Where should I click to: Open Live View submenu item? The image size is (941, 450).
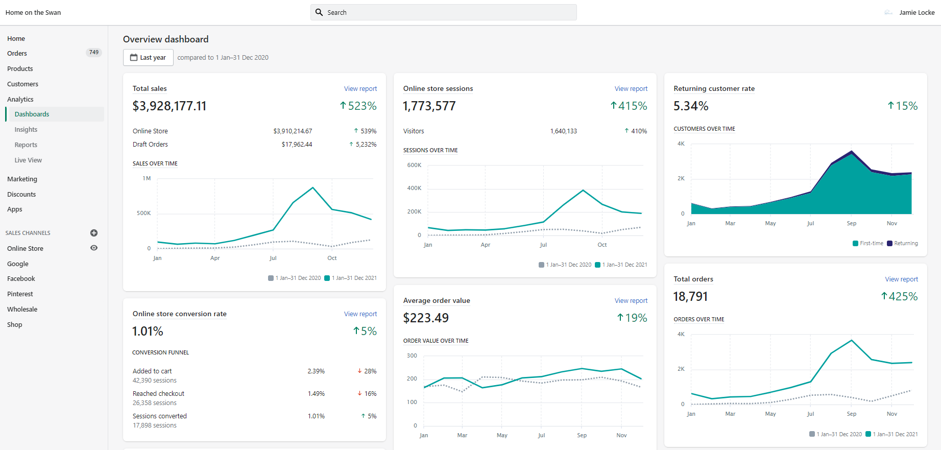28,160
